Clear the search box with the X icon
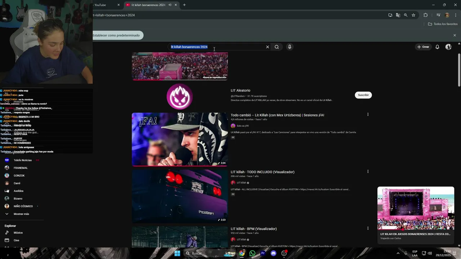This screenshot has height=259, width=461. [268, 47]
